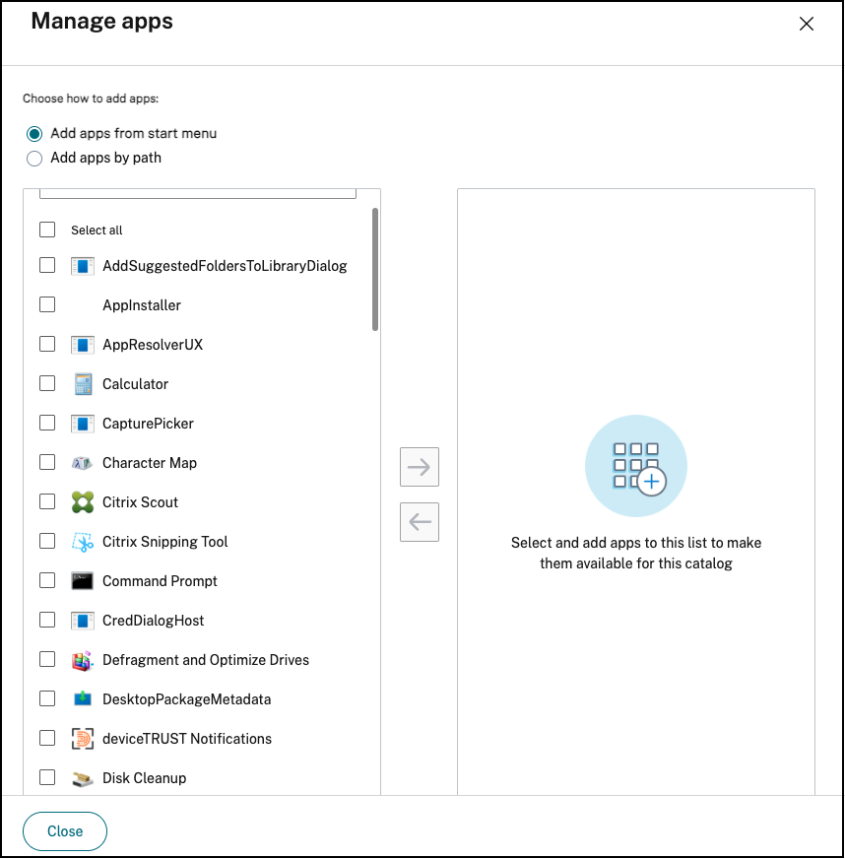Check the Citrix Scout checkbox
This screenshot has height=859, width=845.
click(47, 501)
